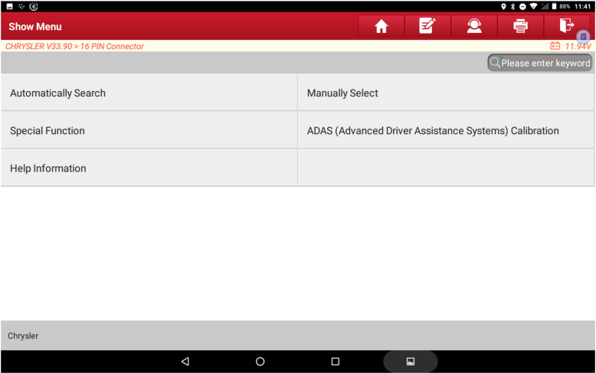
Task: Open Help Information
Action: (149, 168)
